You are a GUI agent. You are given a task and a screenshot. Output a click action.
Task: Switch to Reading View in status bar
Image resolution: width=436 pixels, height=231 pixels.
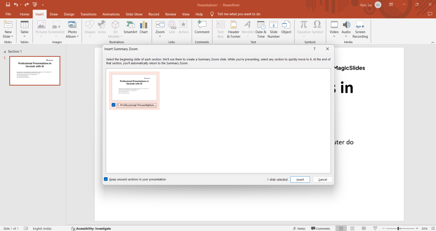364,228
